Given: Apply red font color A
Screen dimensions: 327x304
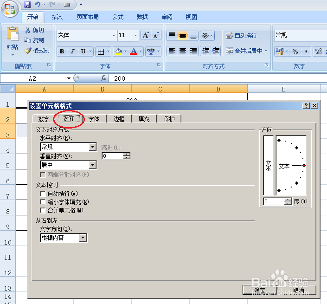Looking at the screenshot, I should pyautogui.click(x=134, y=52).
